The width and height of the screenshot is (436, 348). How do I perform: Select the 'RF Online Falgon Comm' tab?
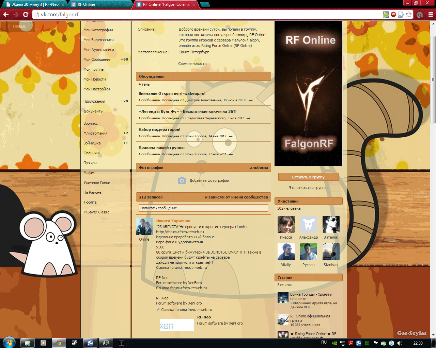pos(166,4)
